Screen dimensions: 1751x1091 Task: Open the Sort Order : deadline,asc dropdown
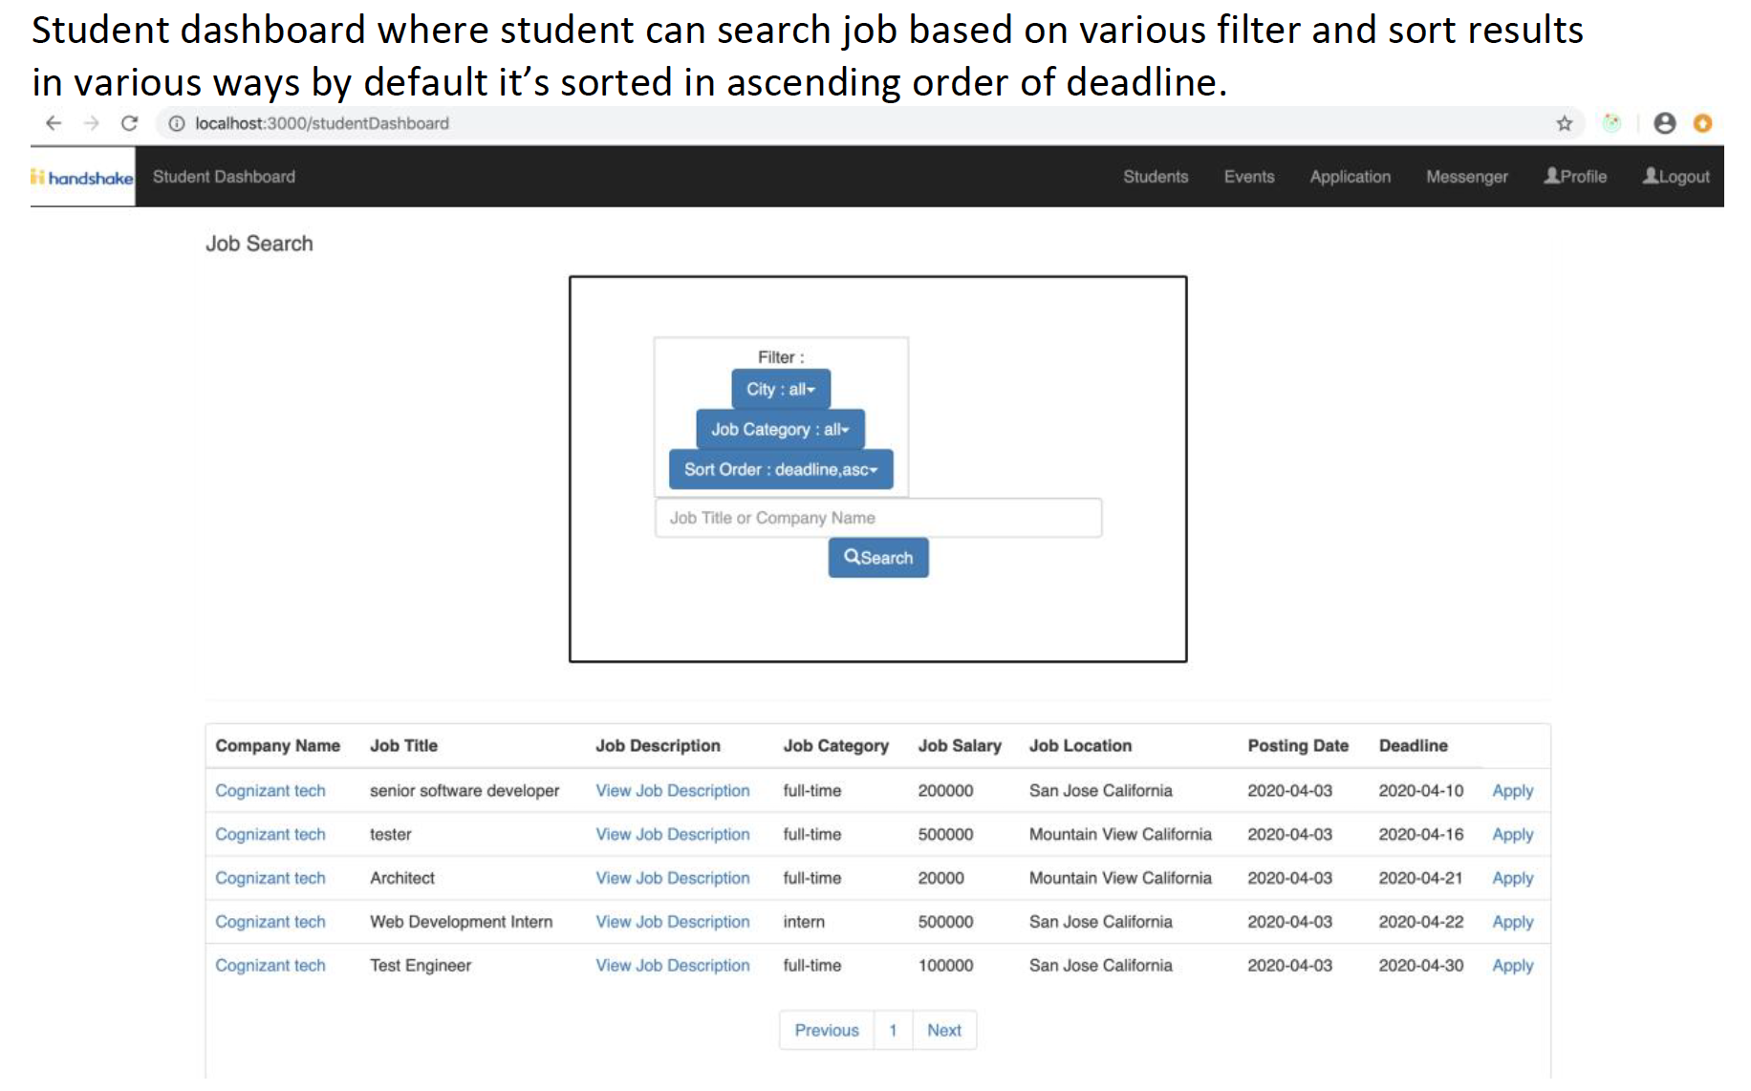coord(781,469)
